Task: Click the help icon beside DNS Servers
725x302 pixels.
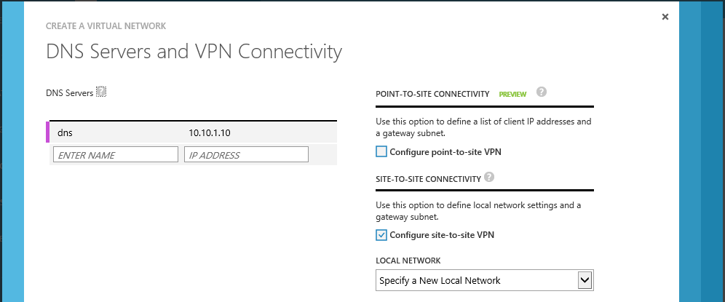Action: 102,92
